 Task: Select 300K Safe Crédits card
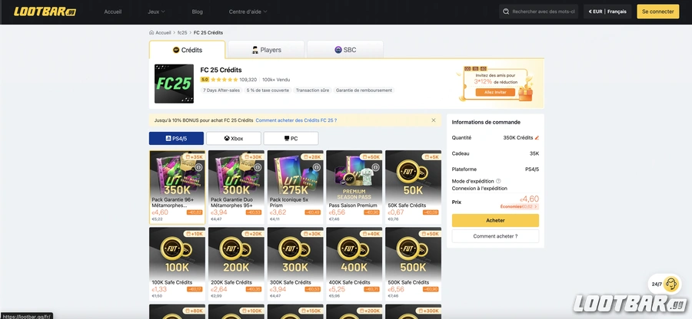point(295,264)
